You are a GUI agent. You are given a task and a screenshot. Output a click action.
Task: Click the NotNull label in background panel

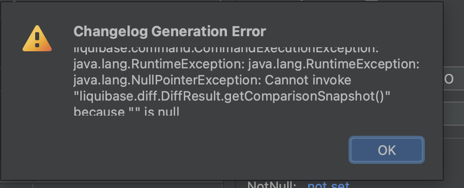coord(272,185)
